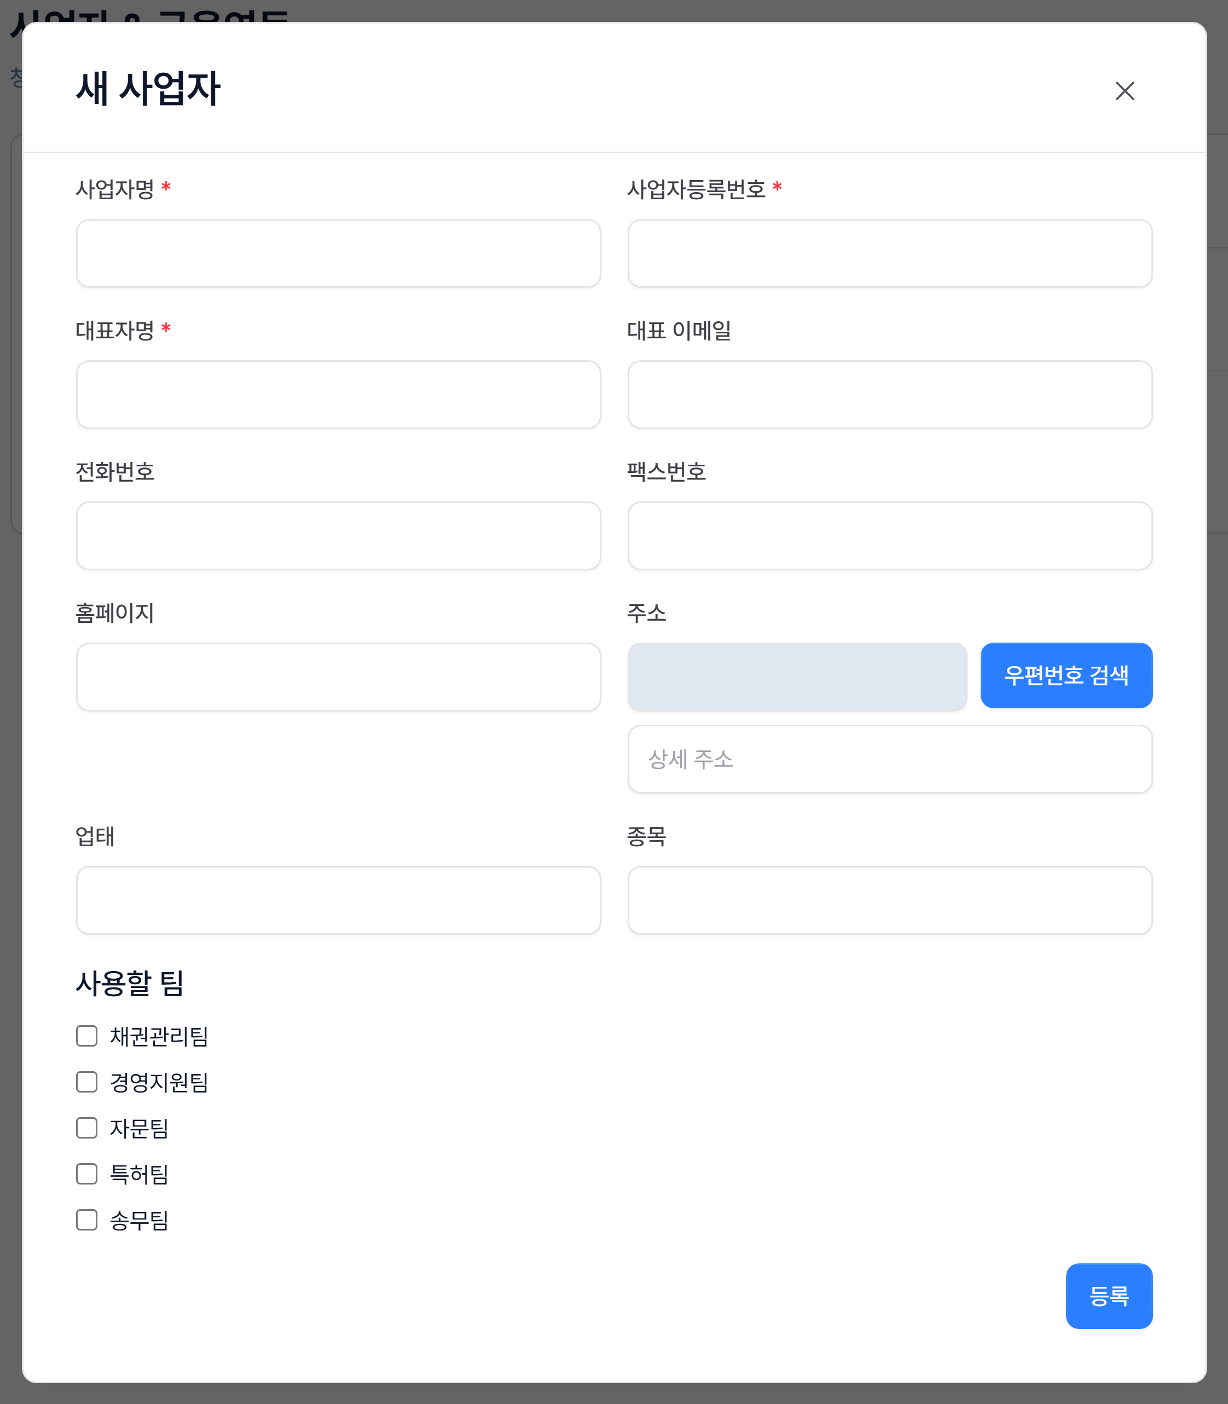The height and width of the screenshot is (1404, 1228).
Task: Click the 새 사업자 dialog title
Action: (148, 89)
